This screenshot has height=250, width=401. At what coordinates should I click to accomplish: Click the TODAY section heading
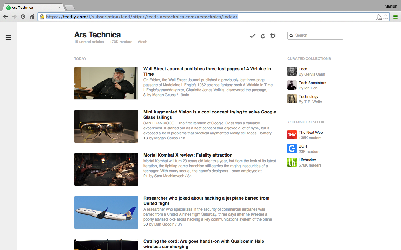pos(80,59)
